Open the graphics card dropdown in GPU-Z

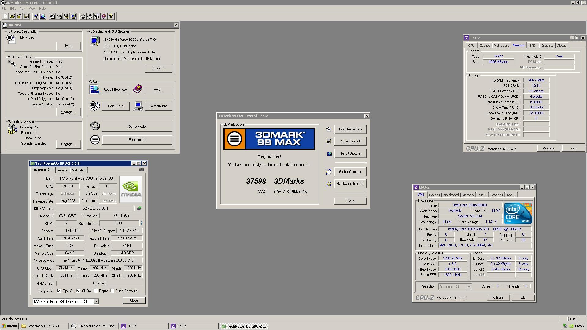pyautogui.click(x=96, y=302)
